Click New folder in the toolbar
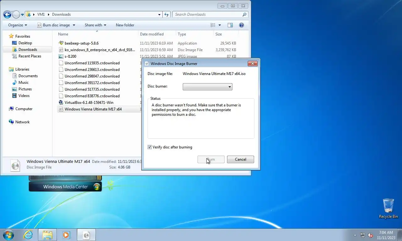The width and height of the screenshot is (402, 241). (125, 25)
